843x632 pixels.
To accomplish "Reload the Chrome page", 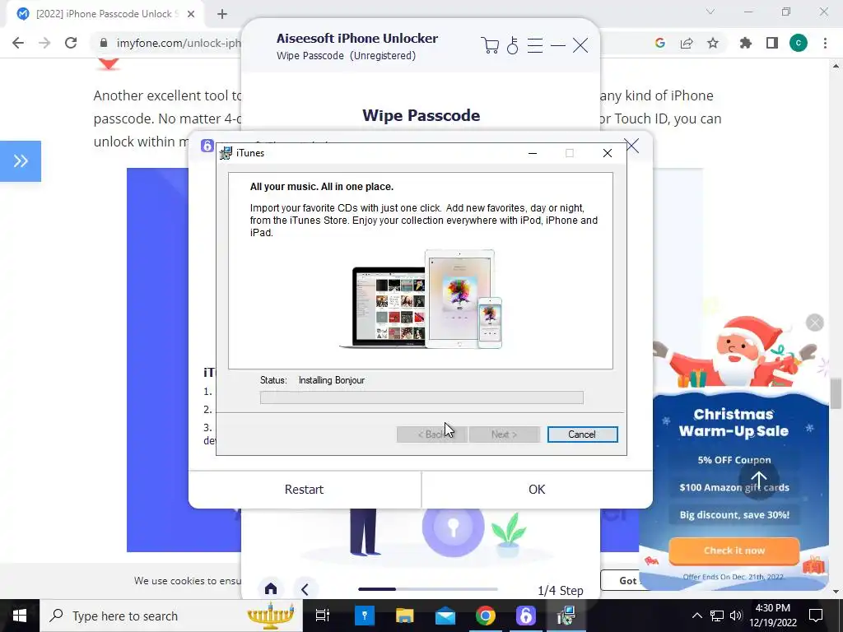I will 71,43.
